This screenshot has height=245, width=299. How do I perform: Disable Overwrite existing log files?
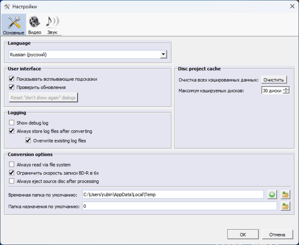click(x=28, y=141)
